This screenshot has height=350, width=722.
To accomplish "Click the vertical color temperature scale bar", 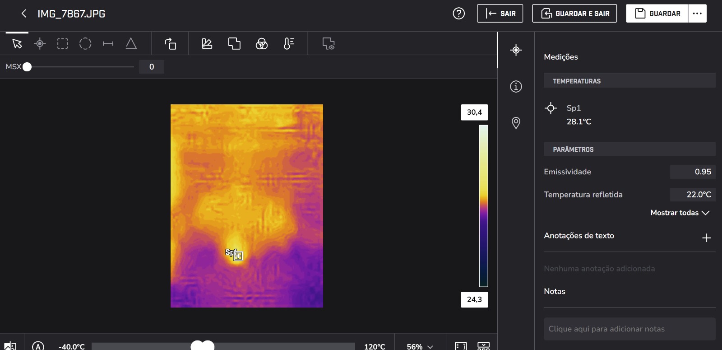I will coord(484,206).
